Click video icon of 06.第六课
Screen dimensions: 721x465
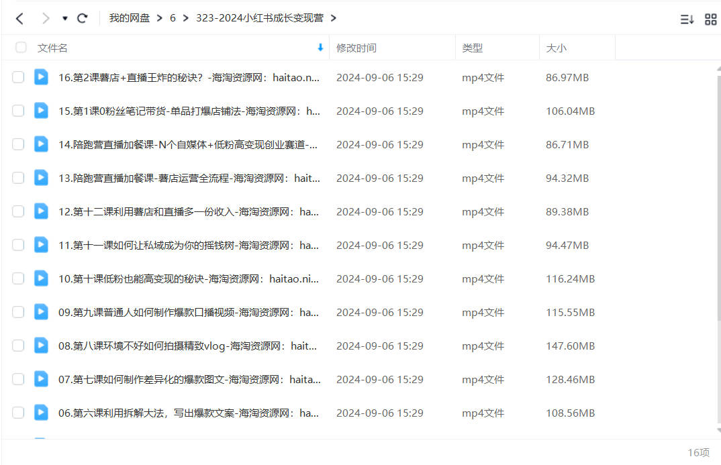click(x=41, y=412)
